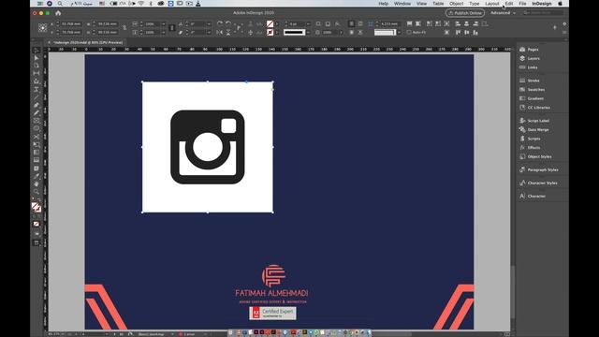Open the Shear Angle dropdown arrow

pyautogui.click(x=209, y=33)
